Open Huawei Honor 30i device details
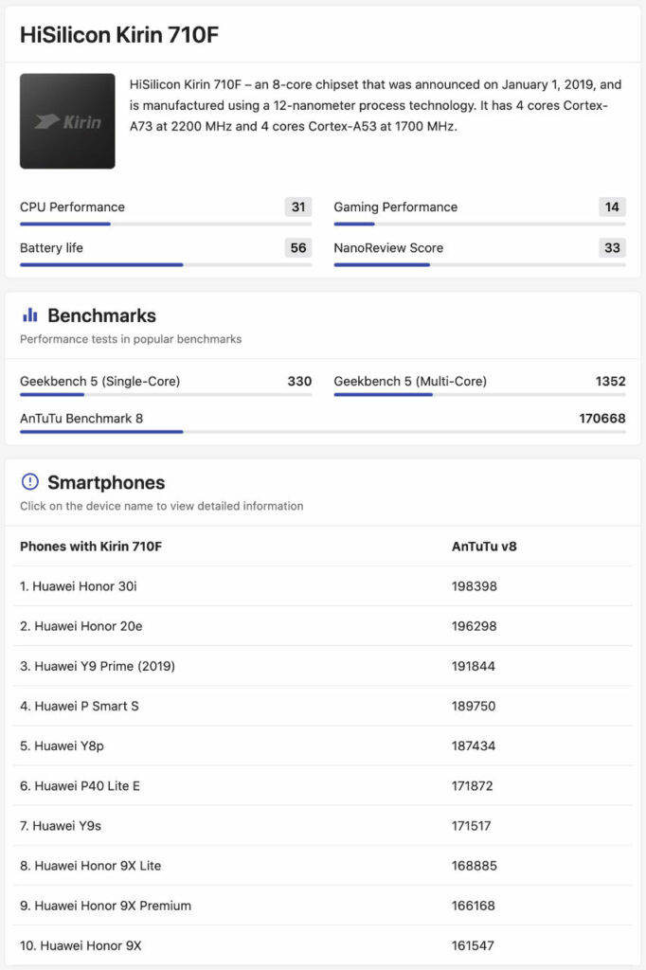 click(84, 585)
